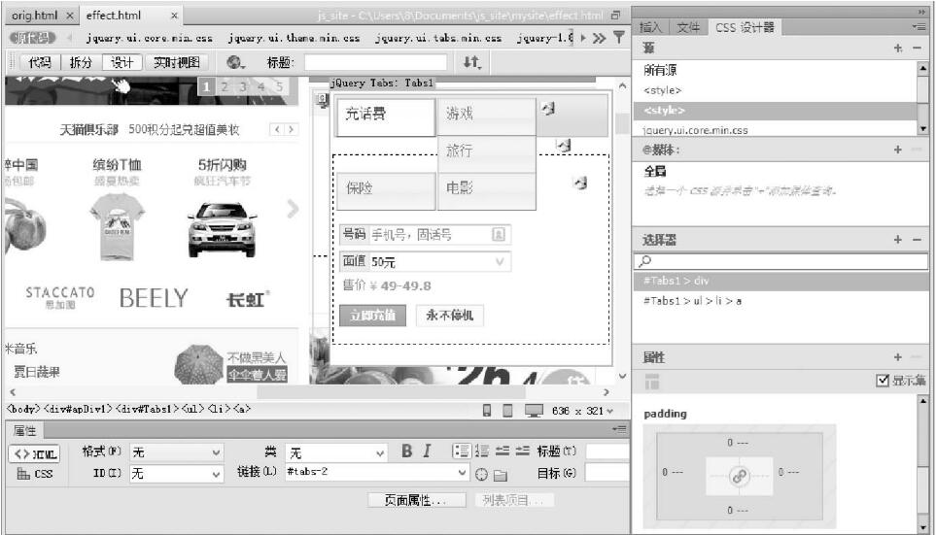Open the browser preview globe icon
Image resolution: width=936 pixels, height=535 pixels.
235,62
